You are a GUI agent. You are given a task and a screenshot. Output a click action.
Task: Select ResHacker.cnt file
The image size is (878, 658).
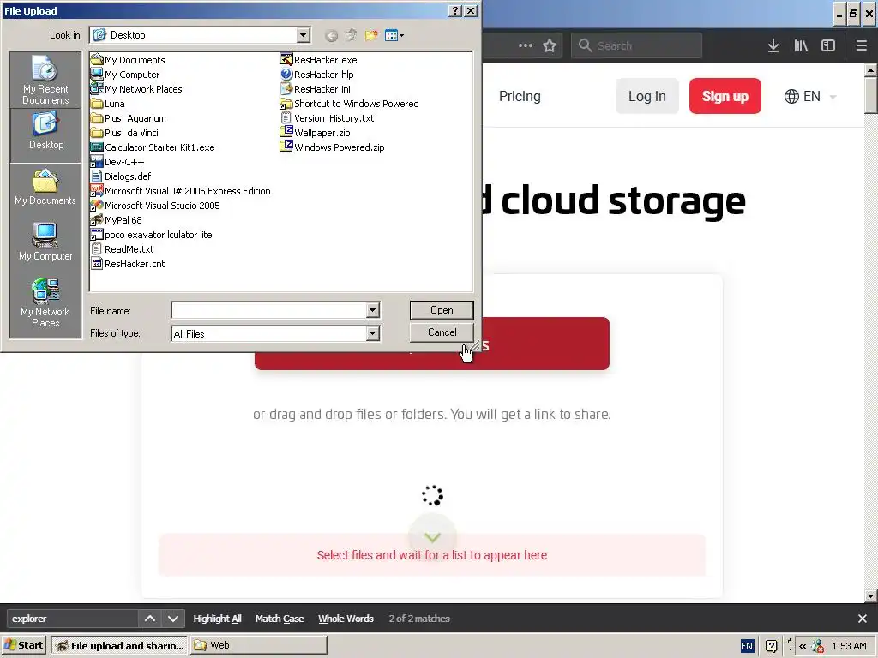coord(128,264)
